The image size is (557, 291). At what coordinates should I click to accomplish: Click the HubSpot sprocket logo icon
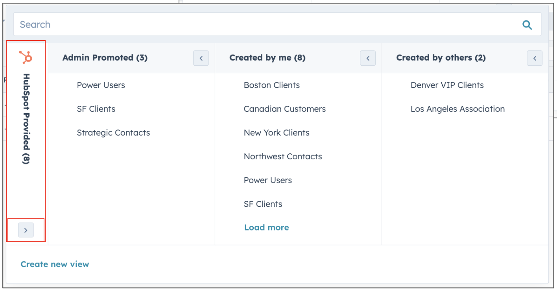26,57
